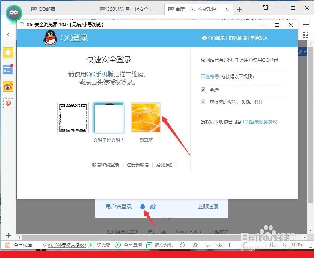This screenshot has width=314, height=258.
Task: Click the Weibo login icon on Baidu
Action: coord(153,207)
